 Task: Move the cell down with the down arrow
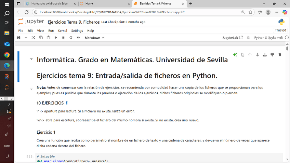[x=258, y=55]
